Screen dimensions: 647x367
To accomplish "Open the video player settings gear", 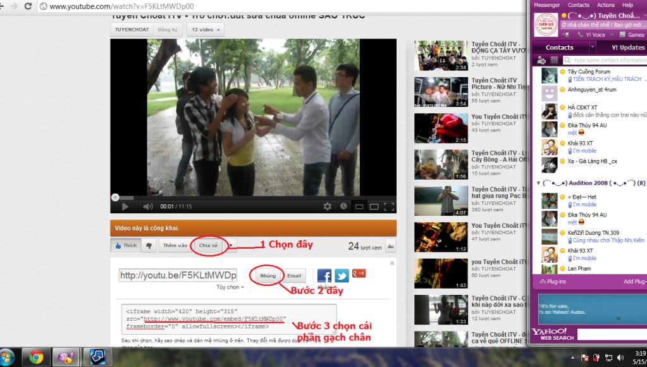I will pos(327,206).
